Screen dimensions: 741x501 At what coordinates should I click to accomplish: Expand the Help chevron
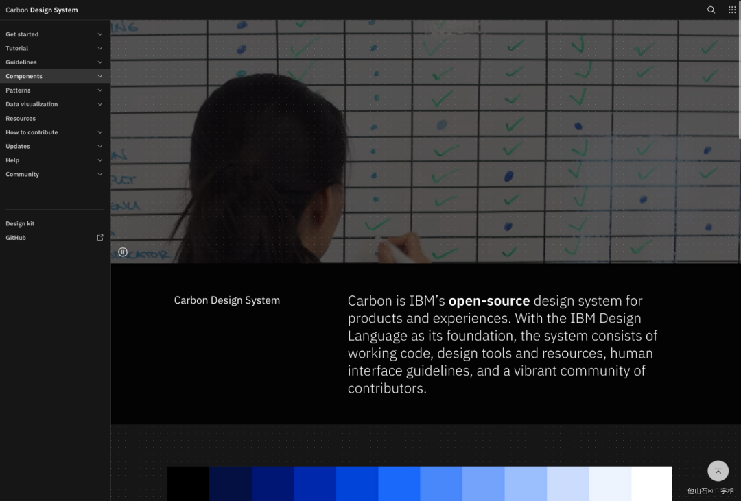(x=99, y=160)
